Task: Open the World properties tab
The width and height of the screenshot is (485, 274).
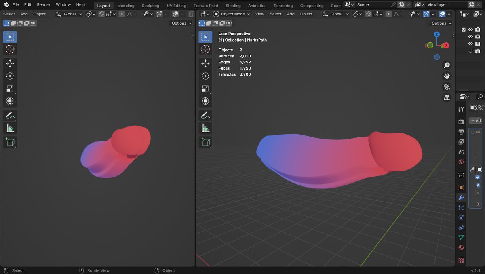Action: pyautogui.click(x=461, y=162)
